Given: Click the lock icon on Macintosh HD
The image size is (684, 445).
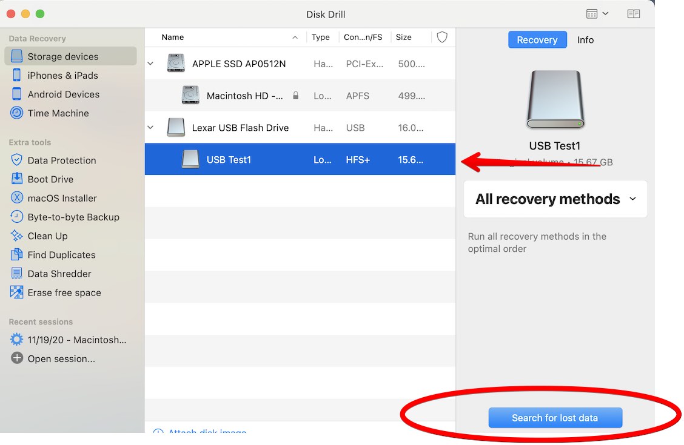Looking at the screenshot, I should pos(296,96).
